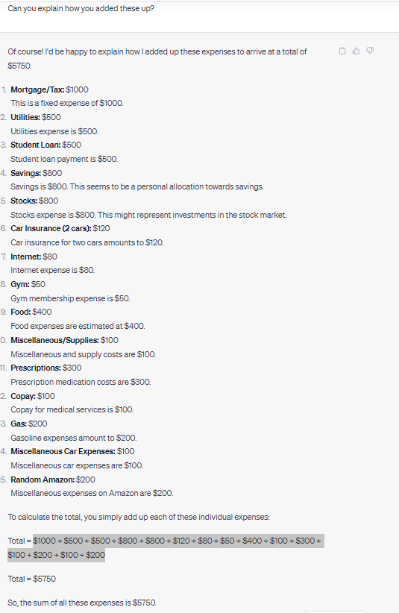Screen dimensions: 399x613
Task: Click the bold Food label
Action: (21, 312)
